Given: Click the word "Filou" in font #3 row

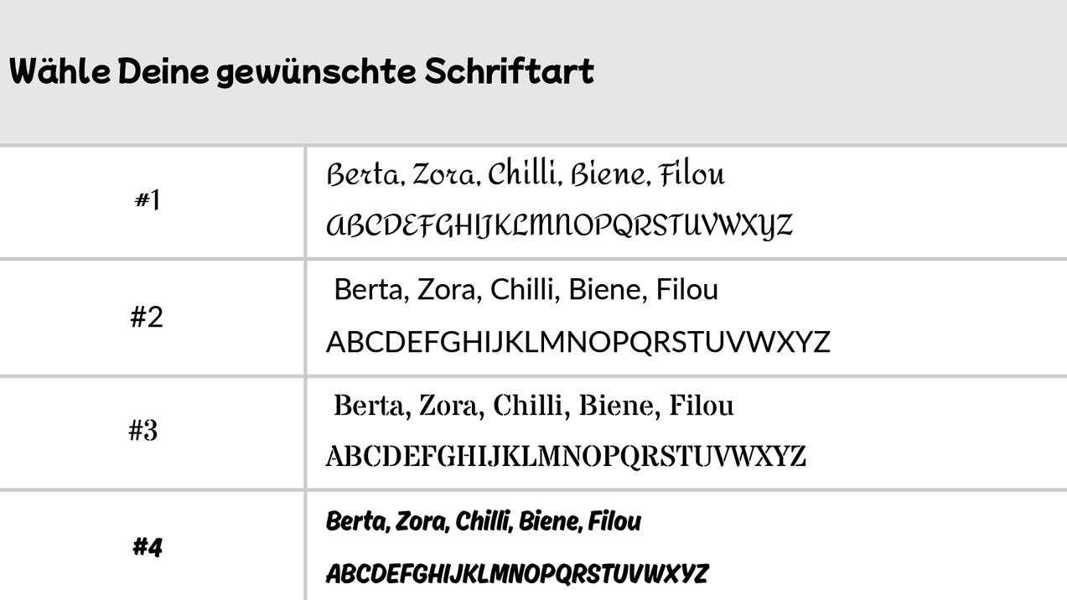Looking at the screenshot, I should coord(702,406).
